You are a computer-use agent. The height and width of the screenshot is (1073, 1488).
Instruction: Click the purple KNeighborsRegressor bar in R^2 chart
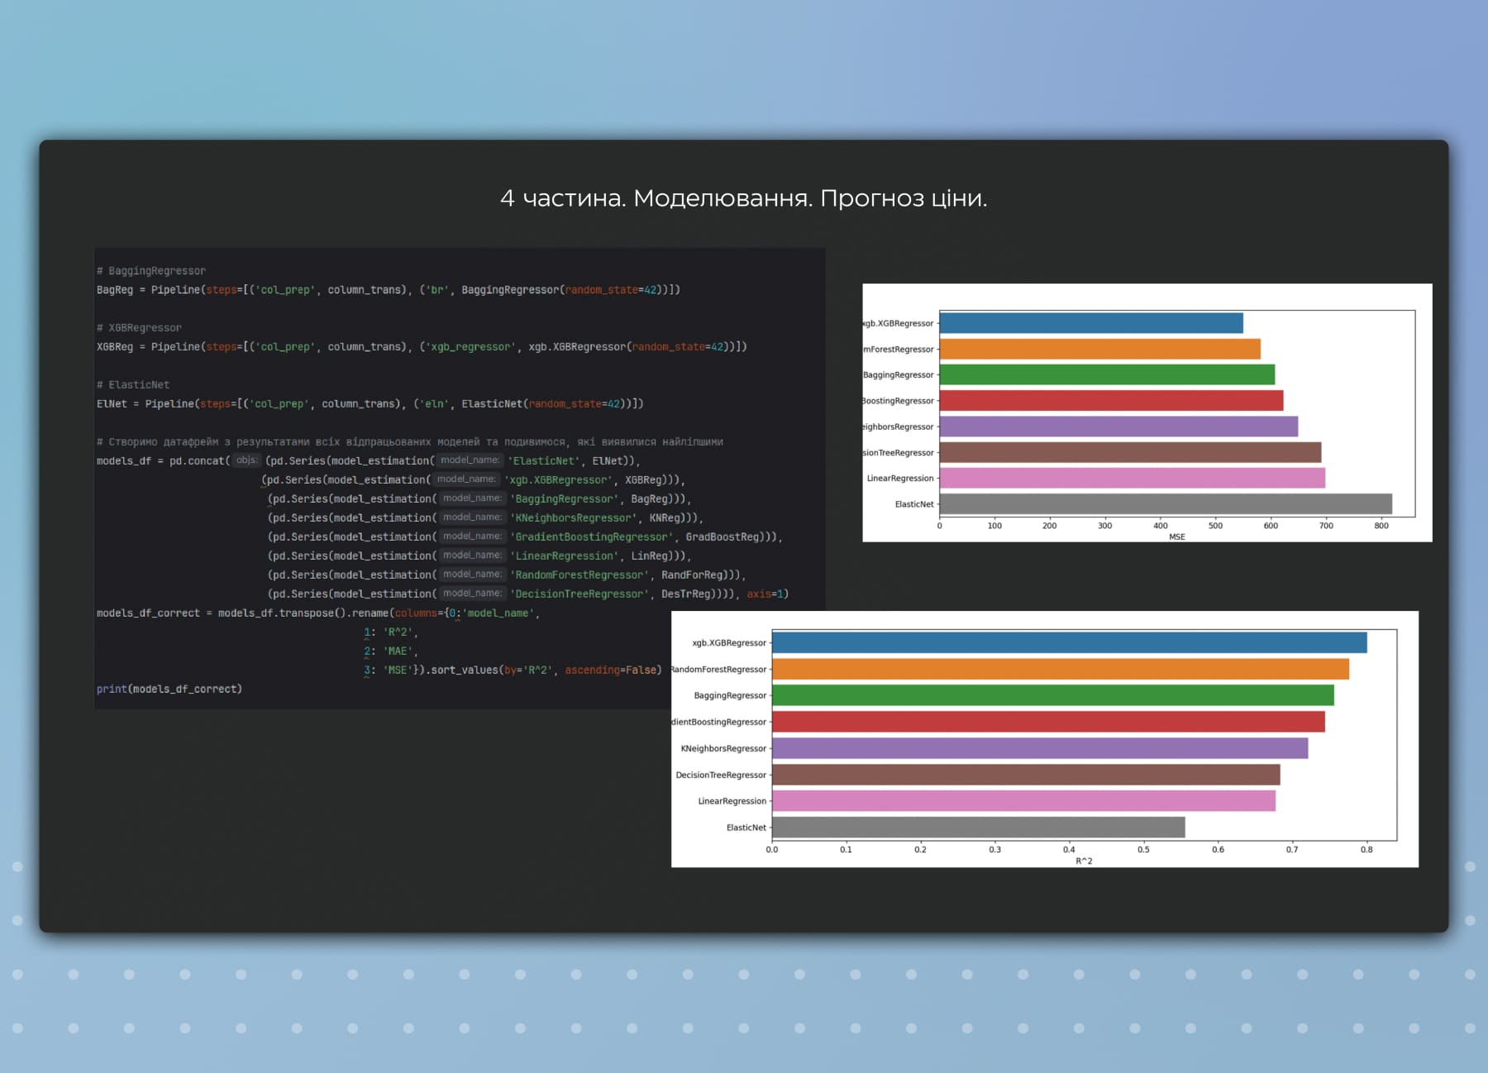tap(1040, 749)
